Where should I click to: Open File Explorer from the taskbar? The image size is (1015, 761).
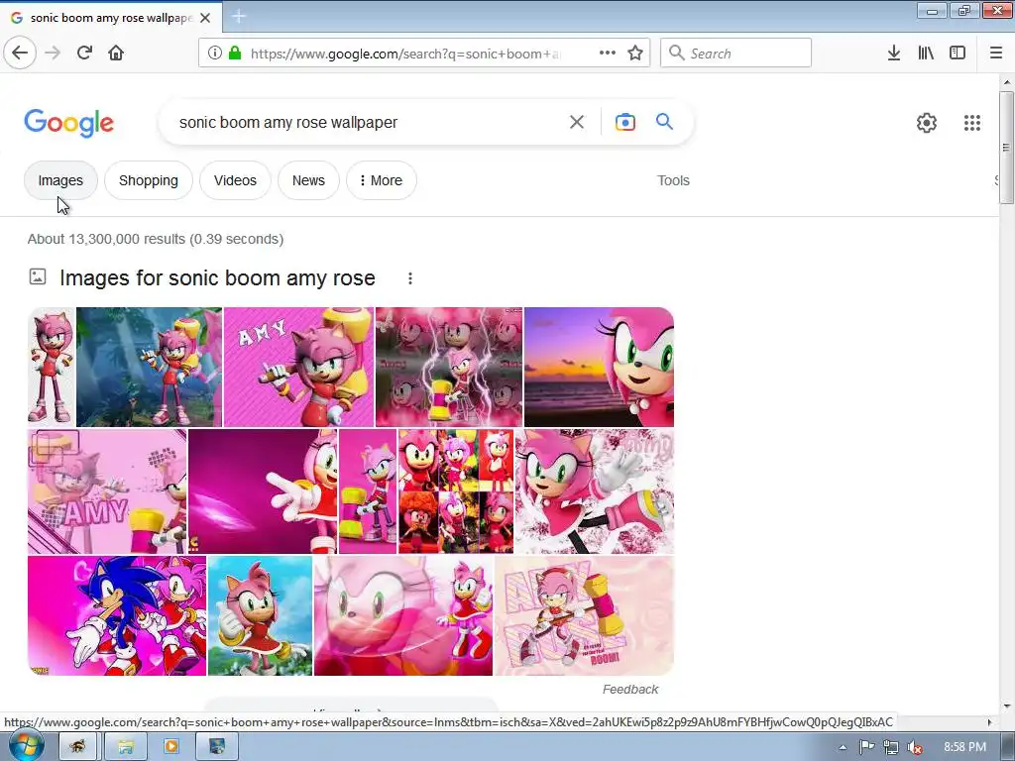click(x=125, y=747)
